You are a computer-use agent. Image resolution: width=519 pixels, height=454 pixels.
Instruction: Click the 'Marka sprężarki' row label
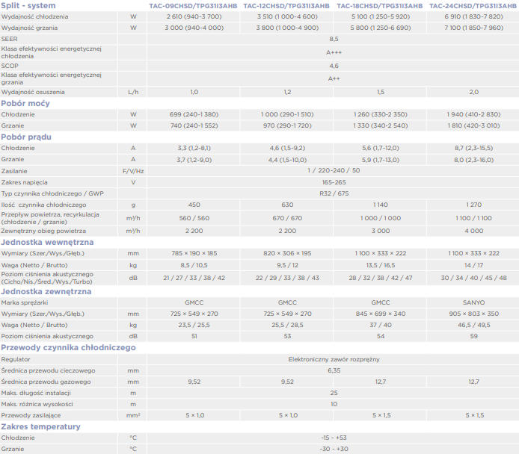pos(25,302)
